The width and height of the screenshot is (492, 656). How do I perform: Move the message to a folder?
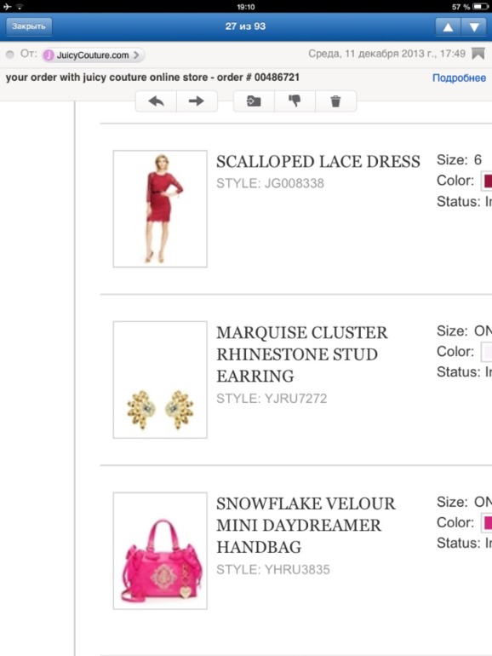[x=254, y=101]
